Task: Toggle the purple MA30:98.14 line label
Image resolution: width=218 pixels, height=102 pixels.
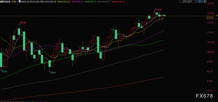Action: (77, 2)
